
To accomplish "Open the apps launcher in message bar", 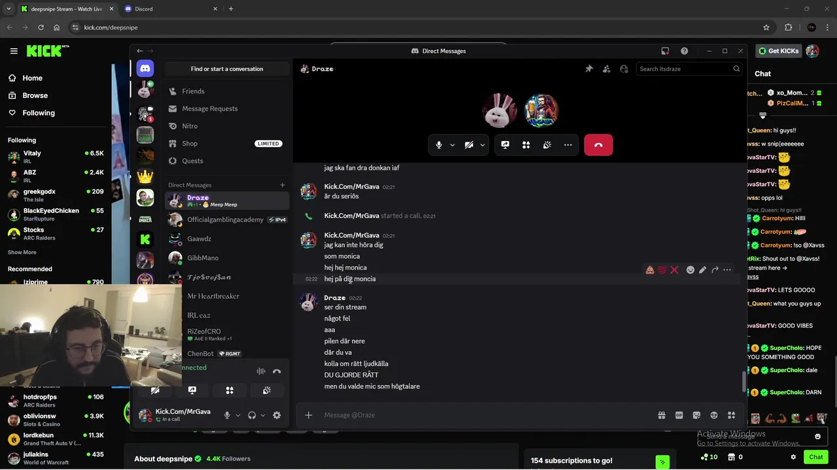I will coord(731,415).
